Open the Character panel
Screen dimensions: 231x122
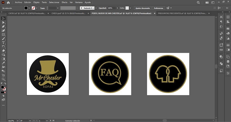tap(221, 17)
